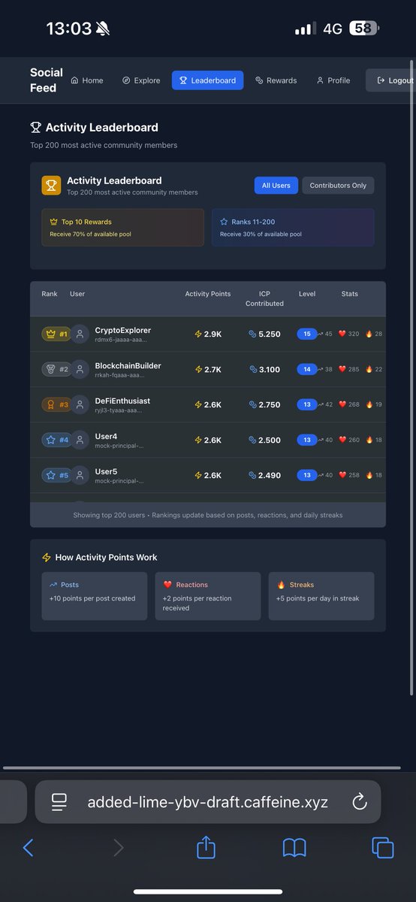
Task: Open the Profile page
Action: point(333,80)
